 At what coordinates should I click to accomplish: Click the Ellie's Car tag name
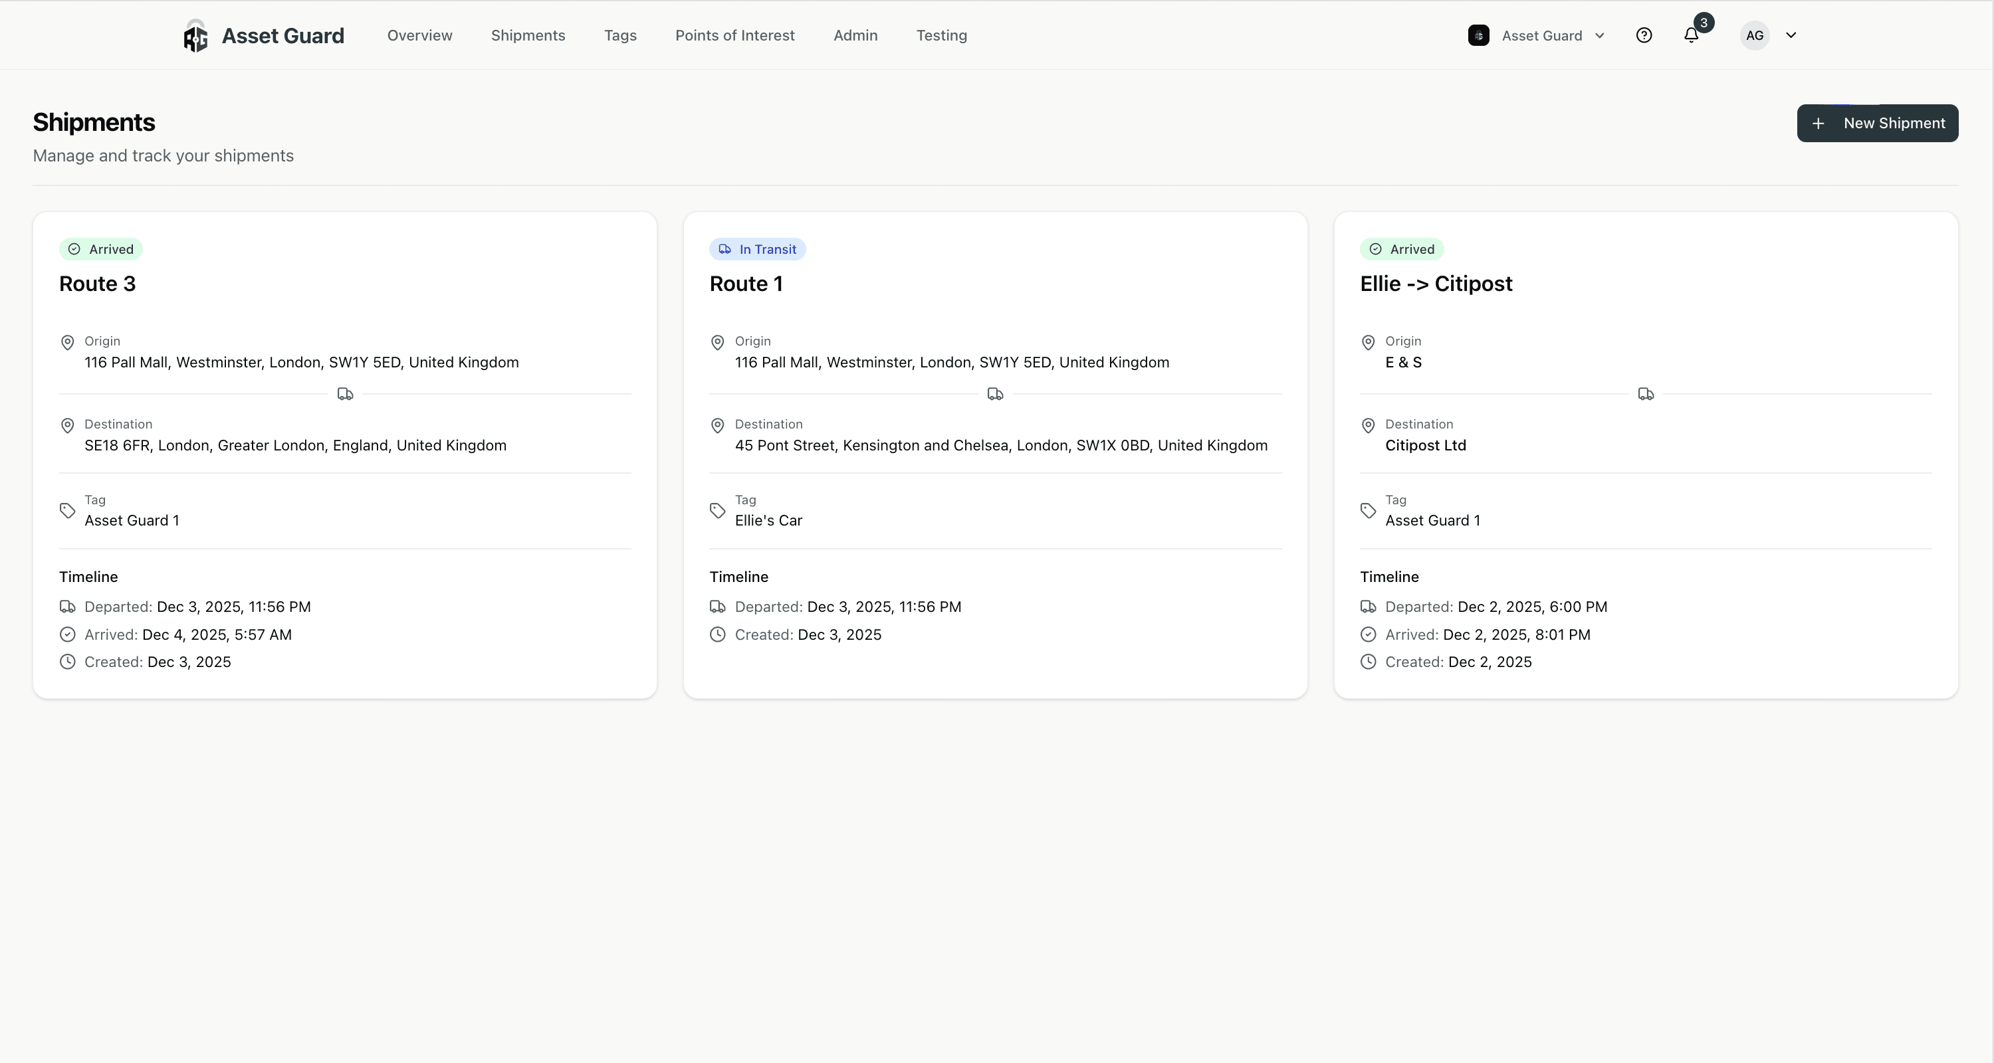click(768, 521)
